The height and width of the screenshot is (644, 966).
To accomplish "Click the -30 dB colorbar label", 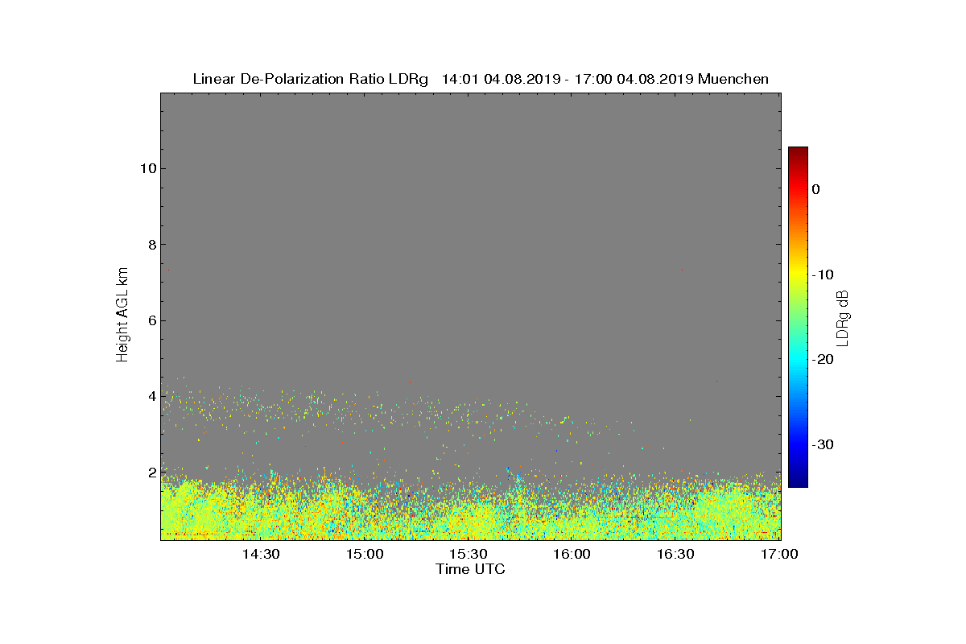I will click(x=822, y=444).
